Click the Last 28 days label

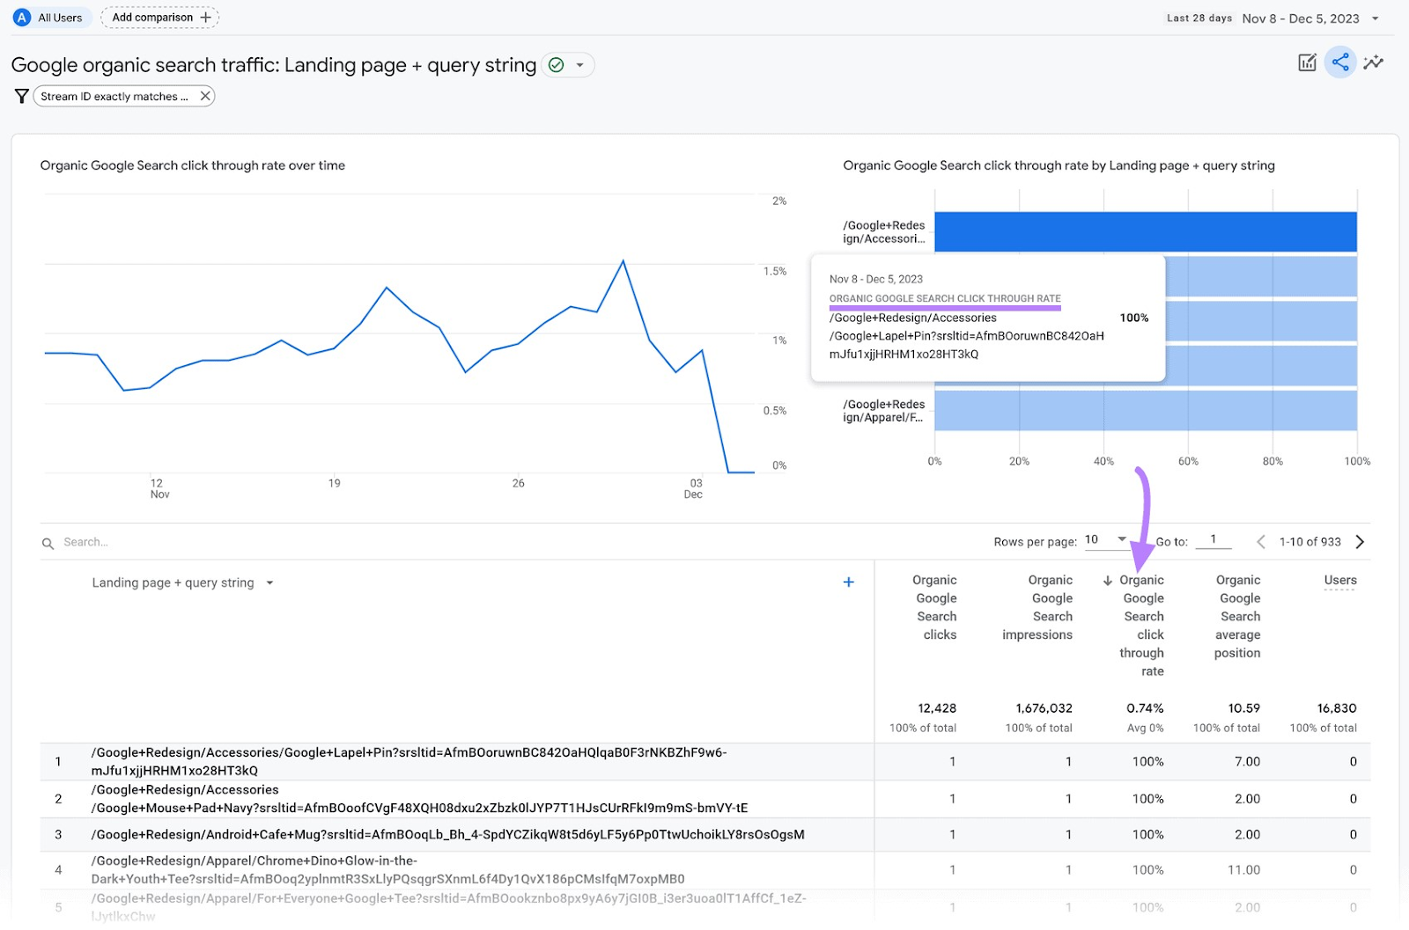[1199, 18]
